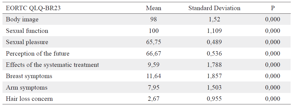This screenshot has height=106, width=293.
Task: Click the Standard Deviation column header
Action: (214, 8)
